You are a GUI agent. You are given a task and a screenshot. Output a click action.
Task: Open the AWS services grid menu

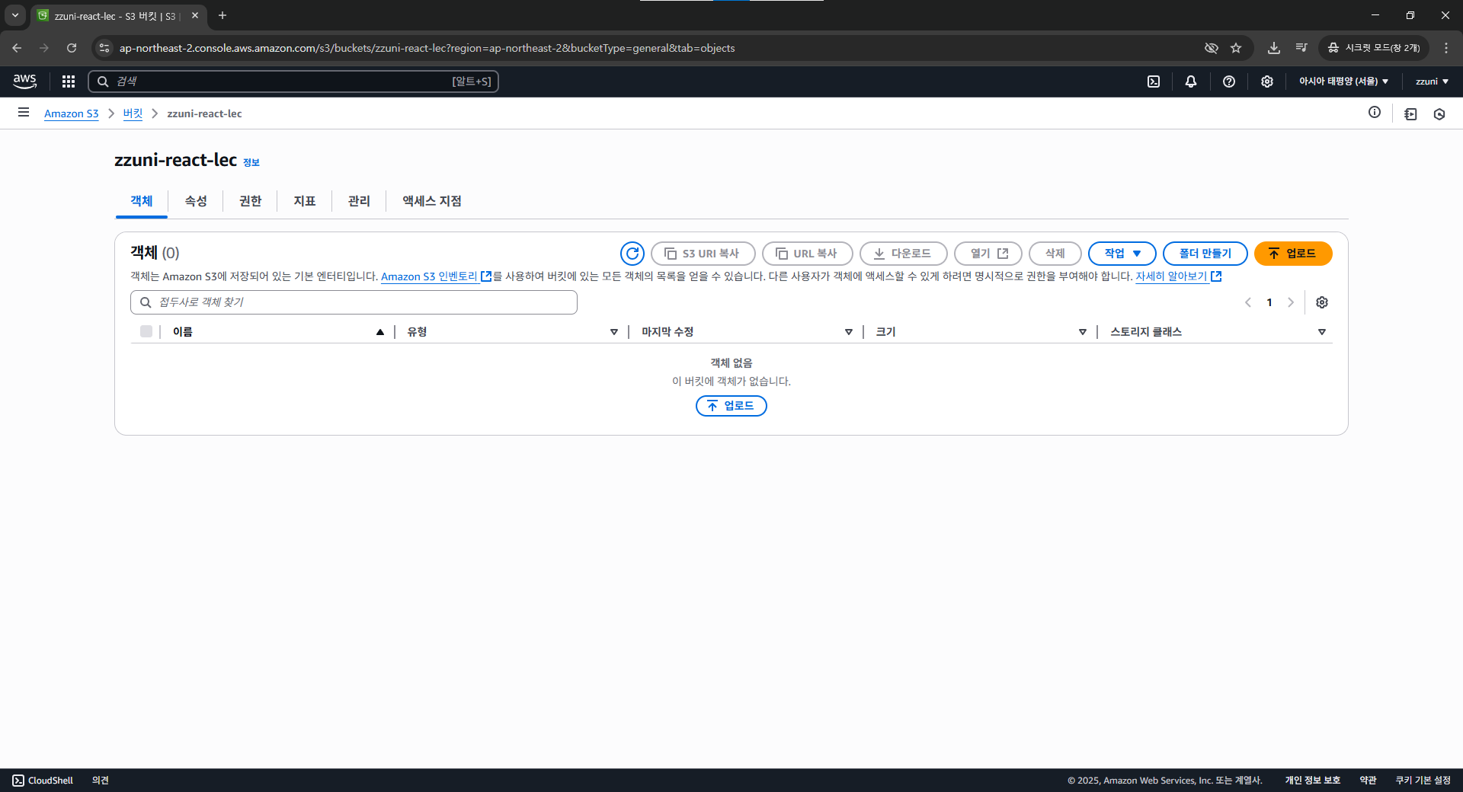[69, 81]
